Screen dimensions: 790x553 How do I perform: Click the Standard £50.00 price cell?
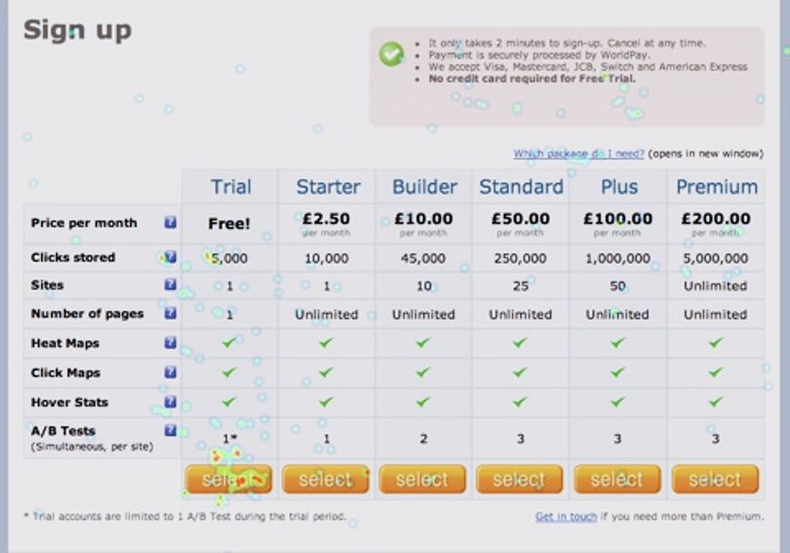pos(521,224)
